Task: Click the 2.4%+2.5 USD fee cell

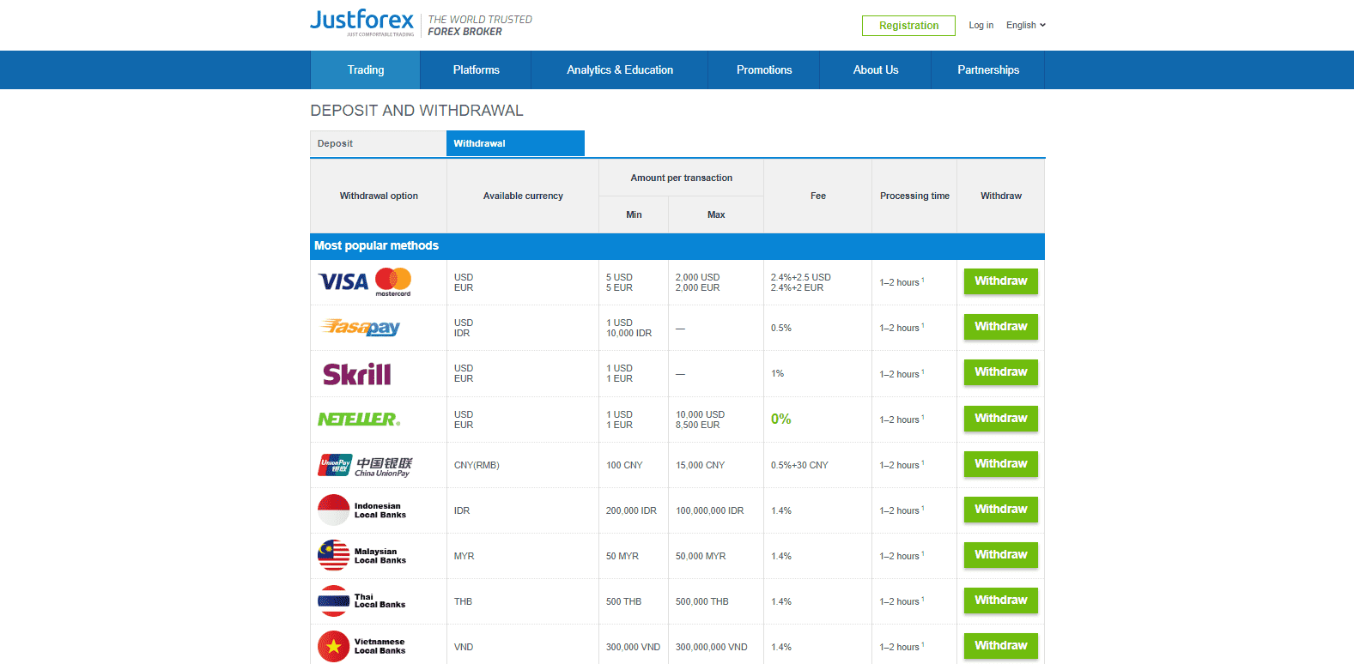Action: click(801, 278)
